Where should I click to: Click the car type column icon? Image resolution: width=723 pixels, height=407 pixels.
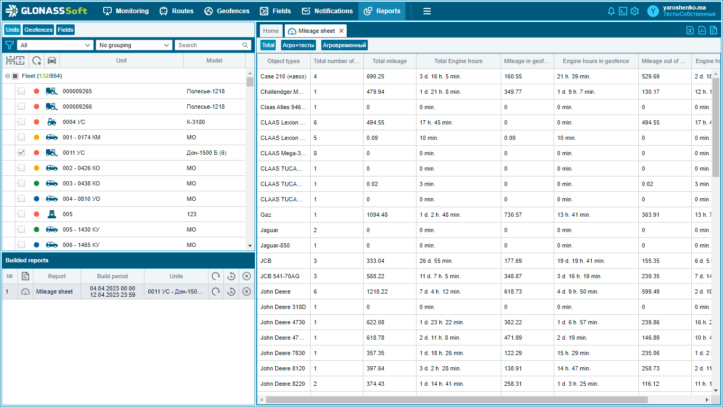(51, 60)
